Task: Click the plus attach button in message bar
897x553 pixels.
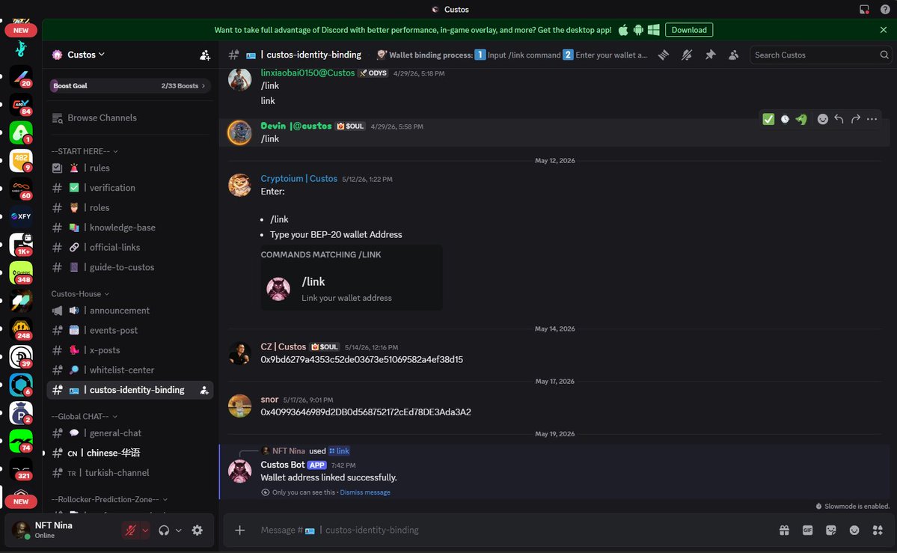Action: pos(239,531)
